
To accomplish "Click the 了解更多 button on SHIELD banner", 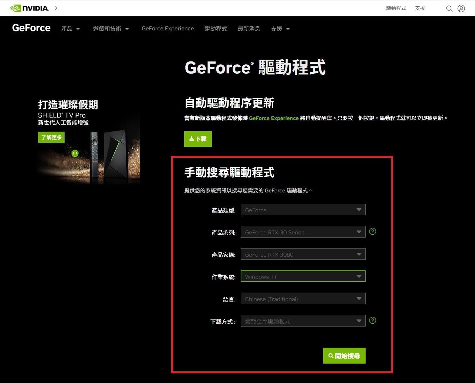I will point(51,137).
